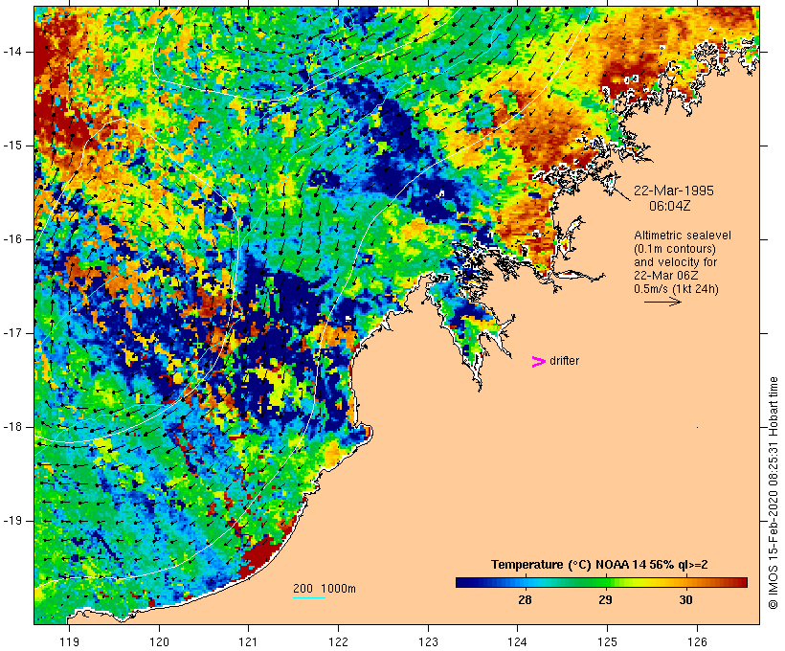This screenshot has height=651, width=785.
Task: Click the longitude axis label '120'
Action: [x=159, y=641]
